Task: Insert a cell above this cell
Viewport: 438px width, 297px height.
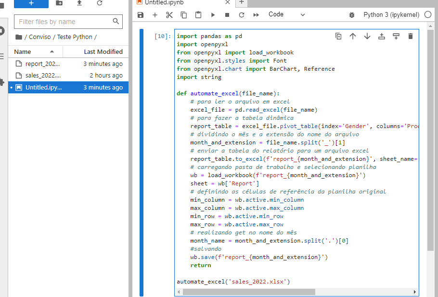Action: (x=382, y=36)
